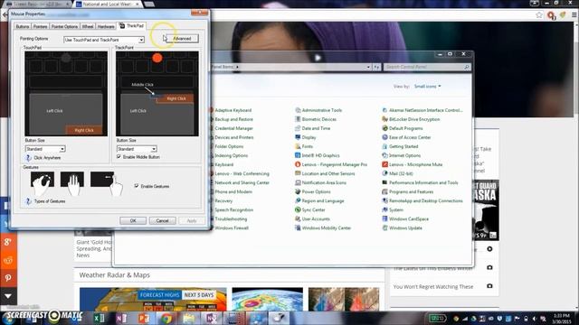Toggle Enable Middle Button checkbox
The width and height of the screenshot is (579, 325).
point(119,156)
